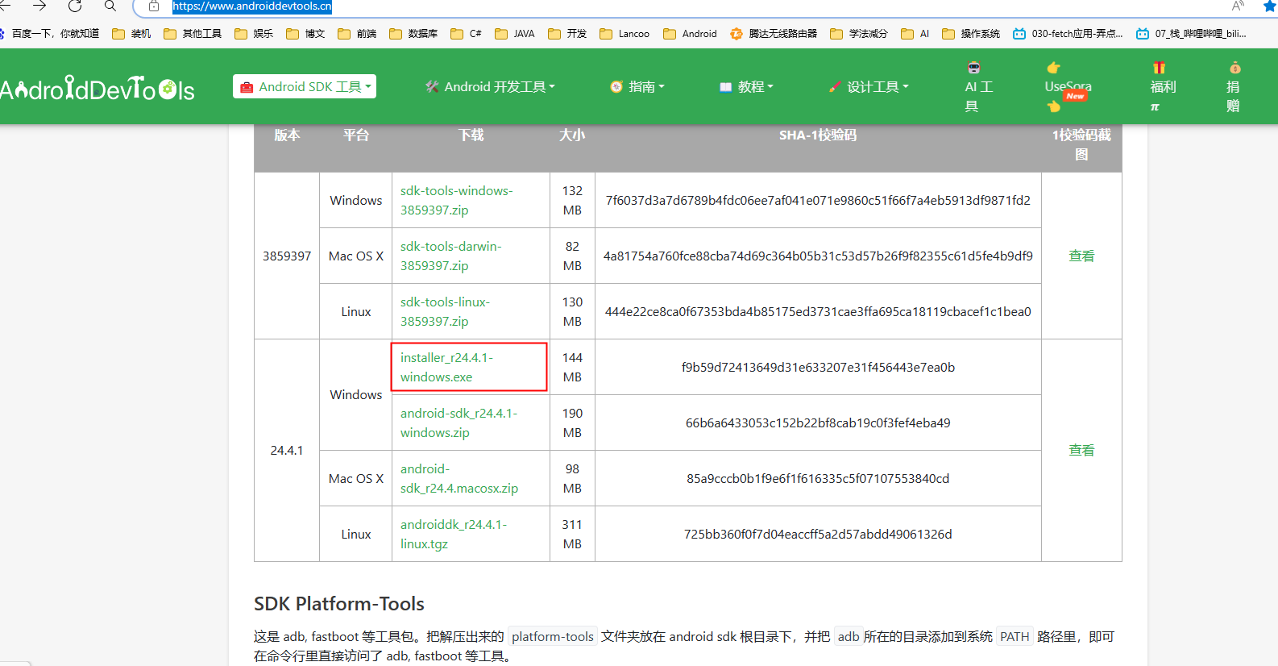Screen dimensions: 1278x666
Task: Expand the 设计工具 dropdown menu
Action: pos(869,86)
